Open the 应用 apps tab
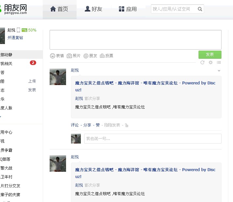 pos(128,9)
